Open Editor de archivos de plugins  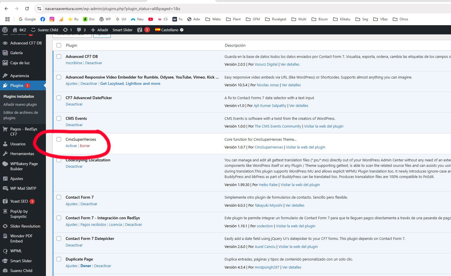pos(21,115)
